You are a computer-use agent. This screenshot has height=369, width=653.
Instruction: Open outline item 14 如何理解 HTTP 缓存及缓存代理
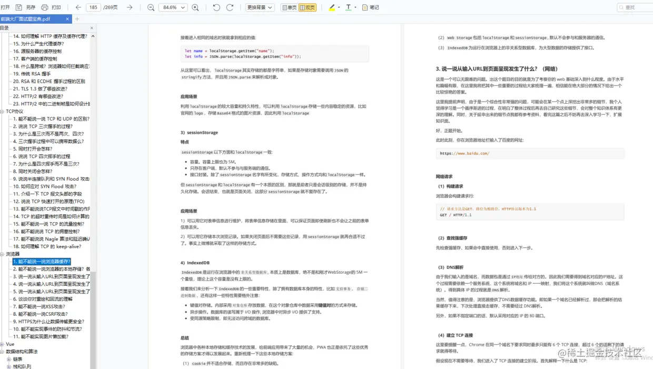(x=51, y=36)
